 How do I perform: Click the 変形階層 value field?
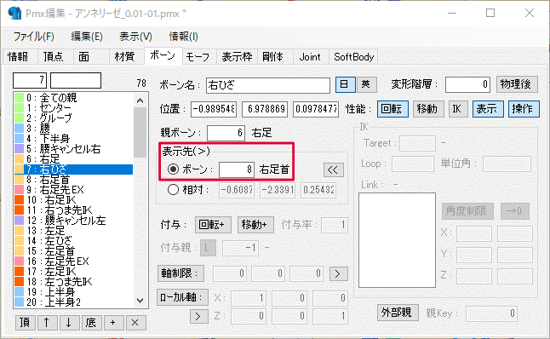(467, 84)
